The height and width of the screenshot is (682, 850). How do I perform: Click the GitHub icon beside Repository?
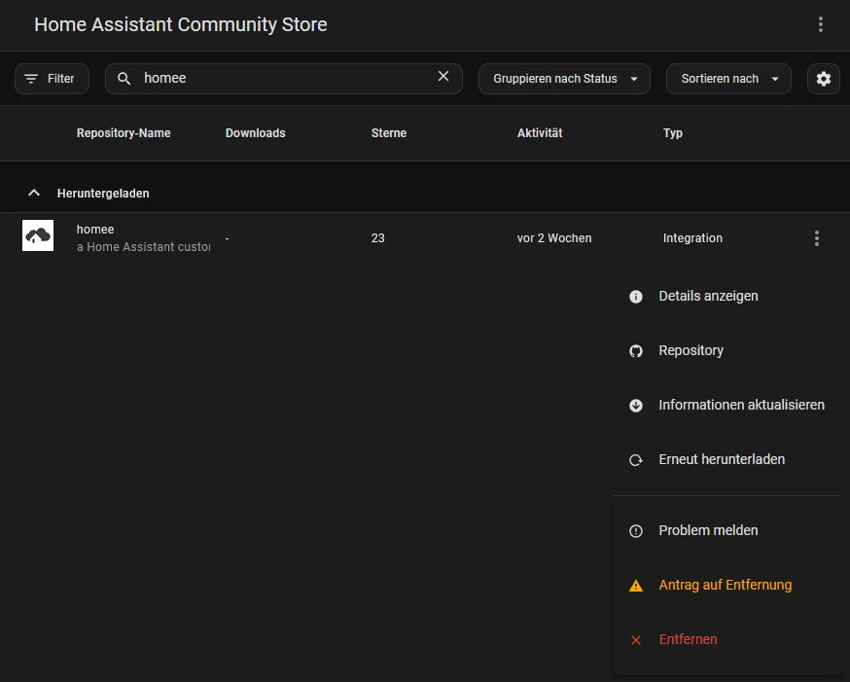tap(636, 351)
